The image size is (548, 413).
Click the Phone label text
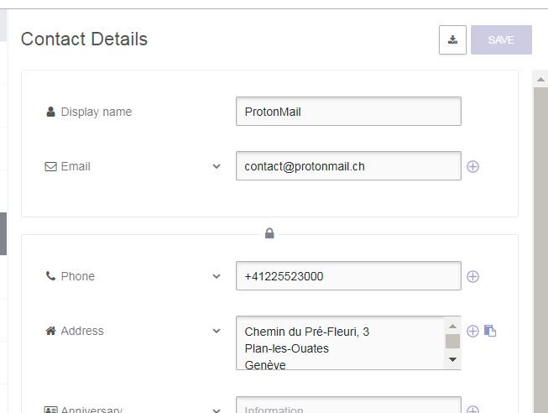(x=77, y=276)
